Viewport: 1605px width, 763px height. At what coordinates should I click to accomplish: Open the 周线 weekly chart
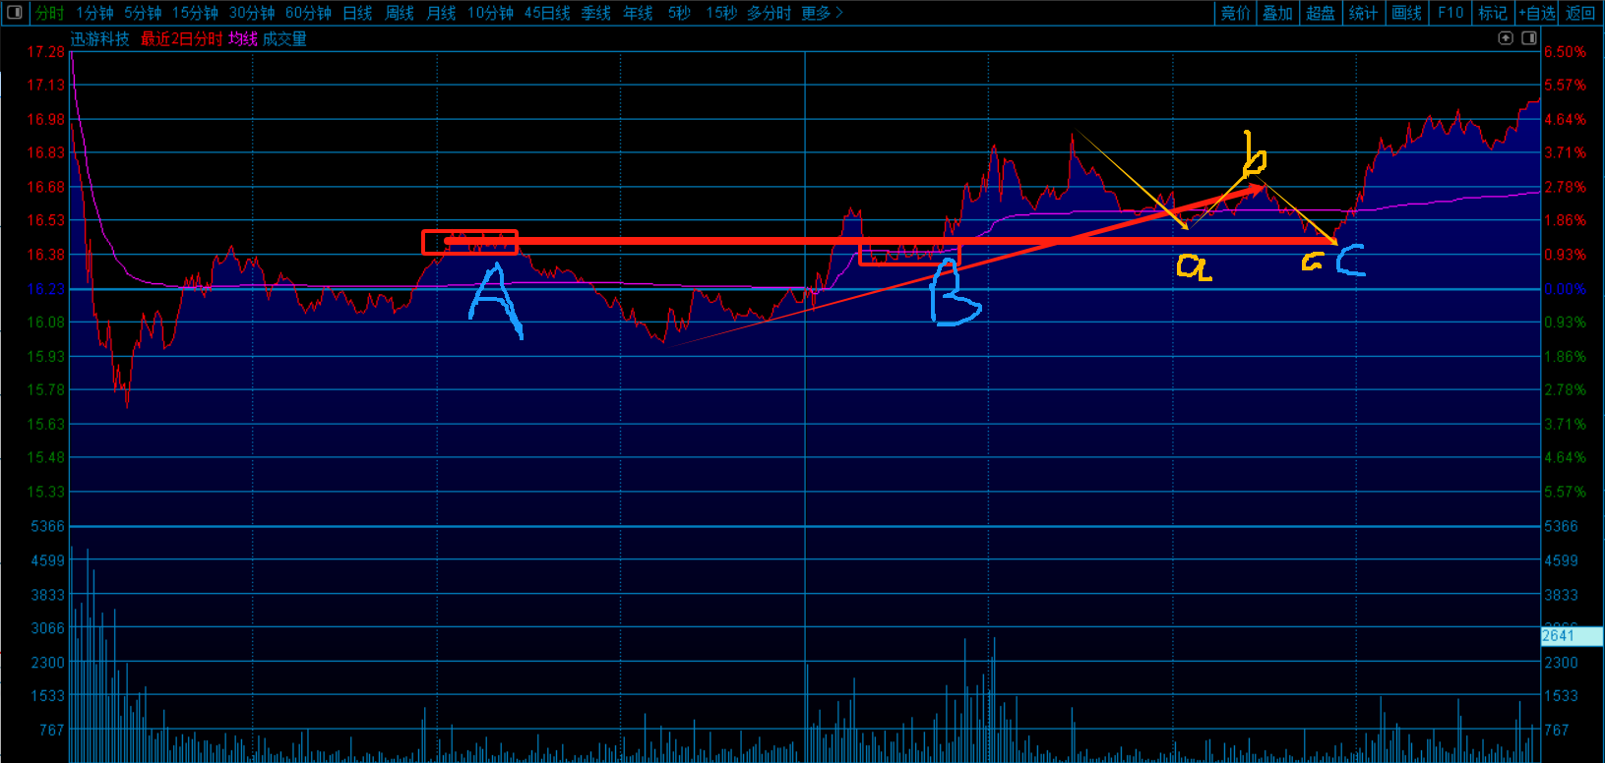pos(400,13)
